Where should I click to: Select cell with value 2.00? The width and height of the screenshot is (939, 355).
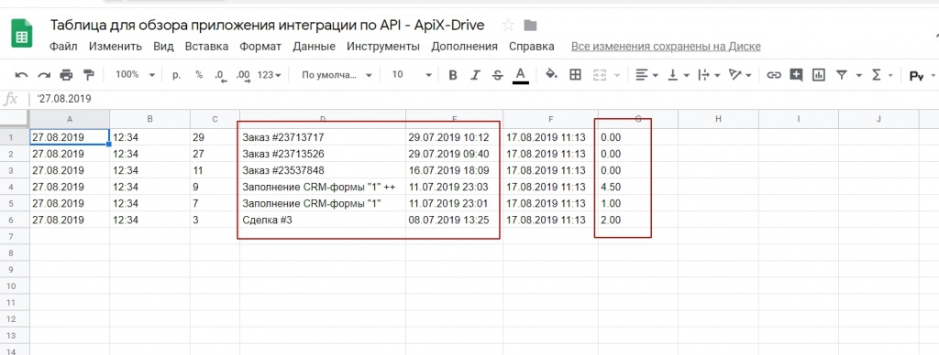click(x=638, y=220)
